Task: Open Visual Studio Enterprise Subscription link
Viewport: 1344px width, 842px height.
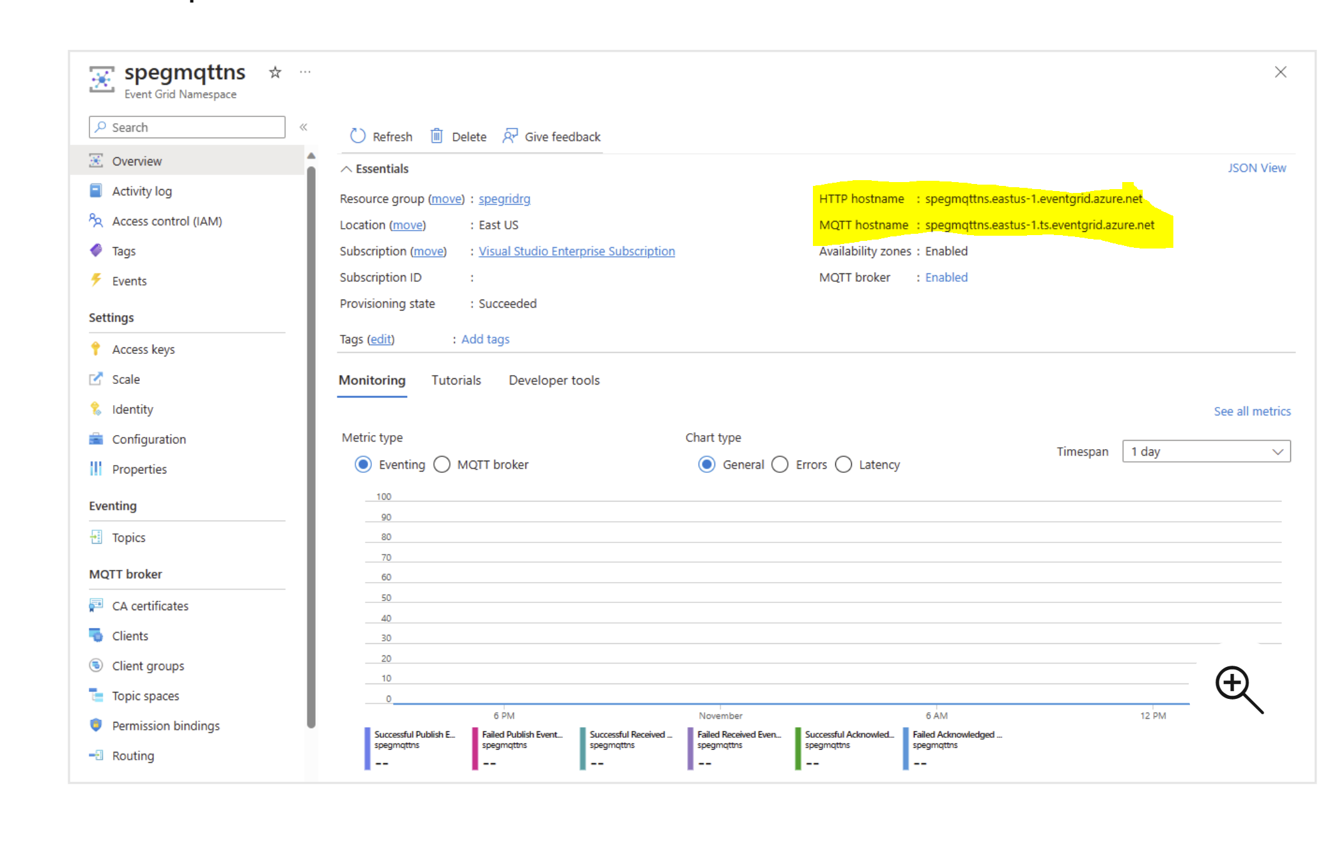Action: (576, 251)
